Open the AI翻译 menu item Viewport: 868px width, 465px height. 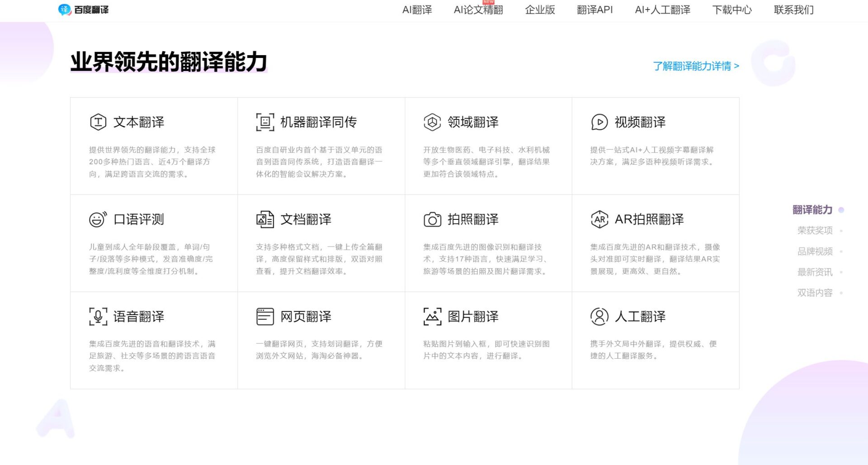(x=417, y=10)
